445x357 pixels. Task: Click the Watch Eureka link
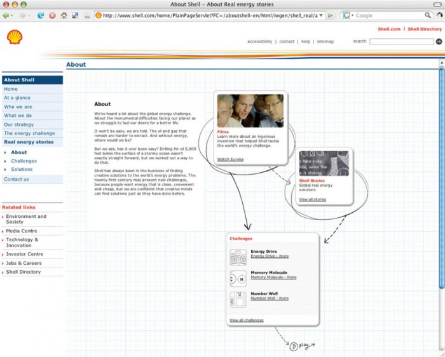click(x=230, y=159)
